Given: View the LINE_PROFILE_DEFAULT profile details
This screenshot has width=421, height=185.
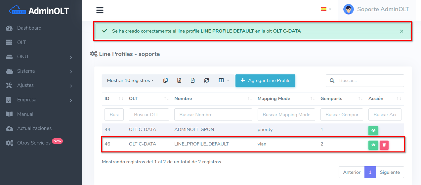Looking at the screenshot, I should (373, 145).
